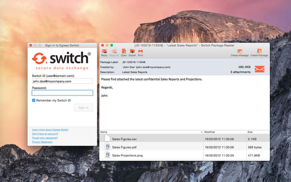
Task: Select the Sales Figures.csv attachment row
Action: 153,138
